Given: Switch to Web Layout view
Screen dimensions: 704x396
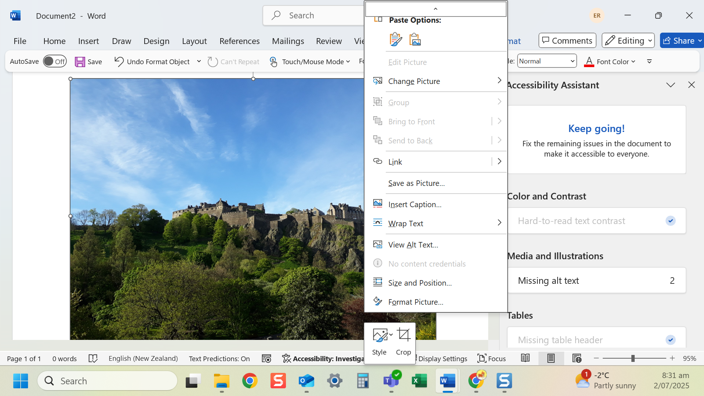Looking at the screenshot, I should [x=577, y=358].
